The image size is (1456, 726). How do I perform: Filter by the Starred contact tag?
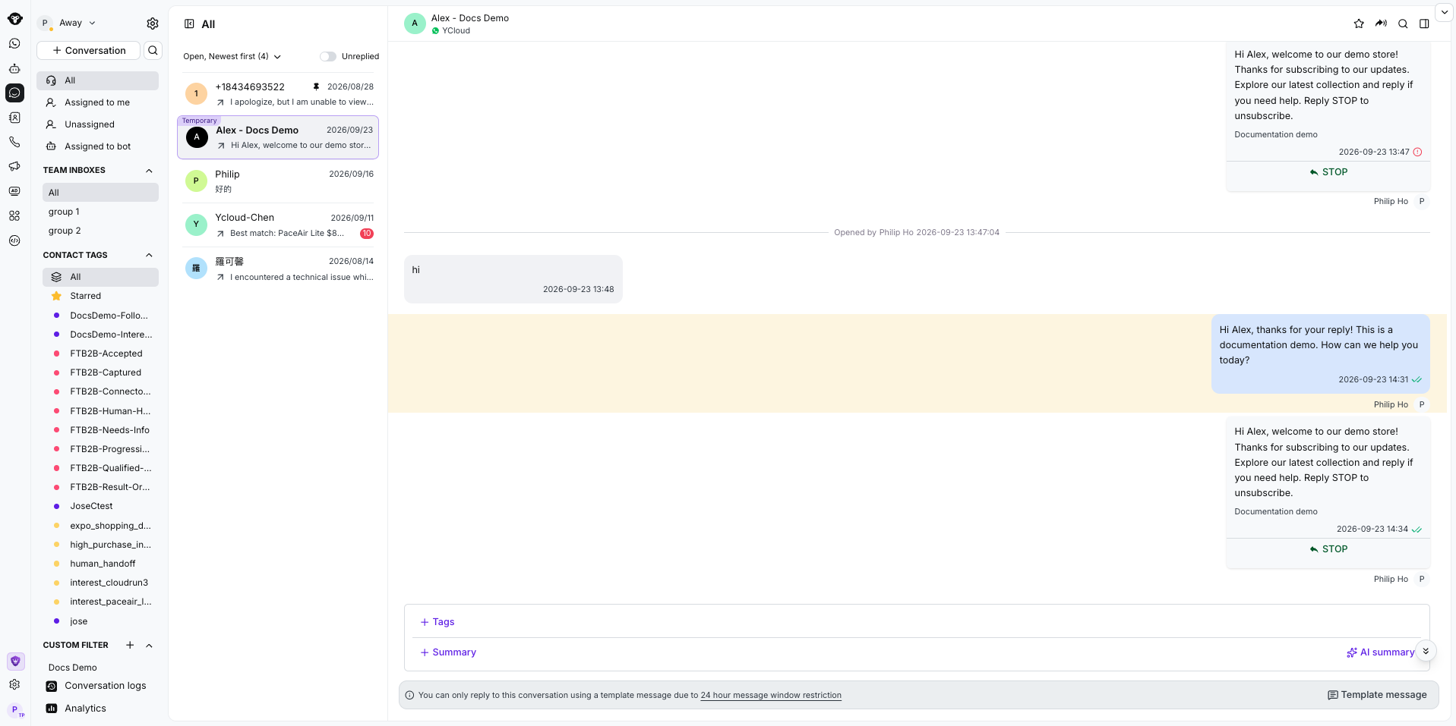100,296
